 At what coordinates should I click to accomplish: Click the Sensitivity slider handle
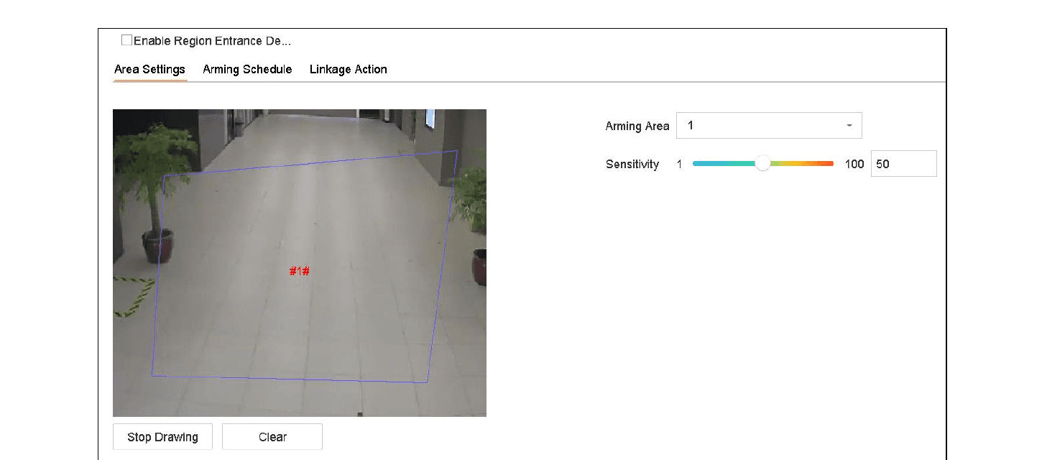point(762,164)
